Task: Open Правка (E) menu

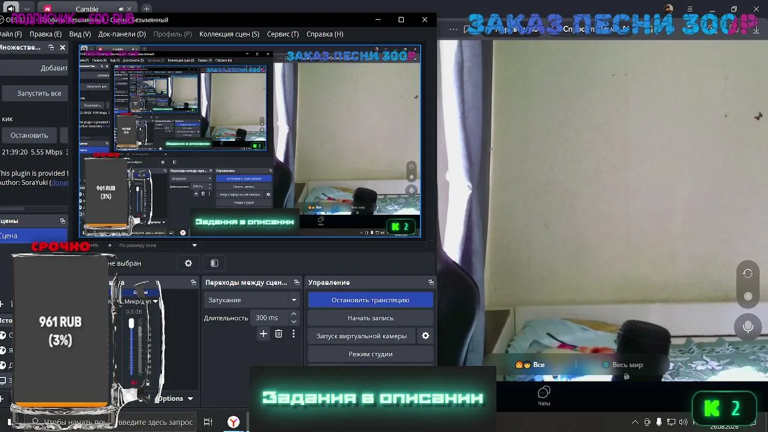Action: tap(46, 34)
